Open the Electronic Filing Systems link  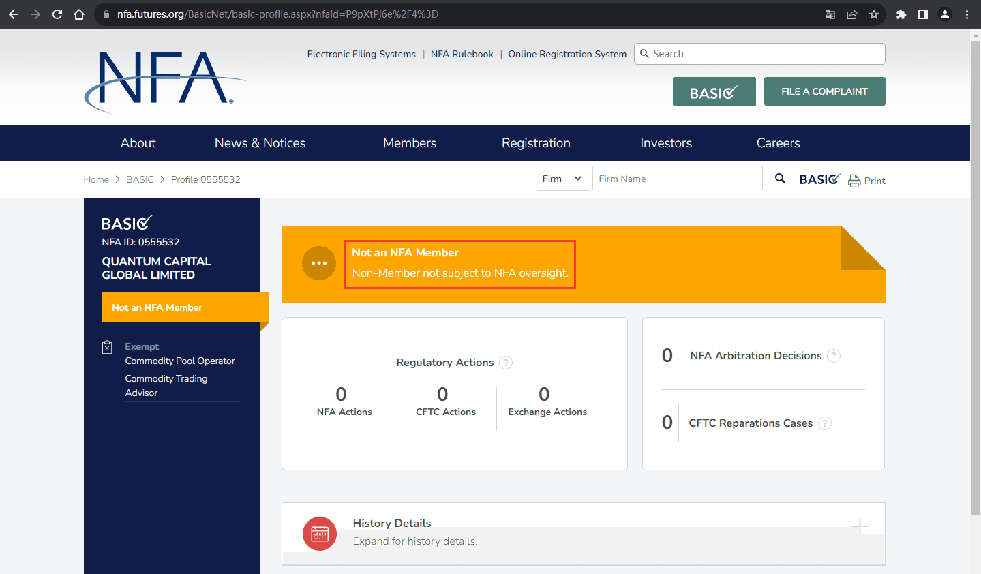(361, 54)
